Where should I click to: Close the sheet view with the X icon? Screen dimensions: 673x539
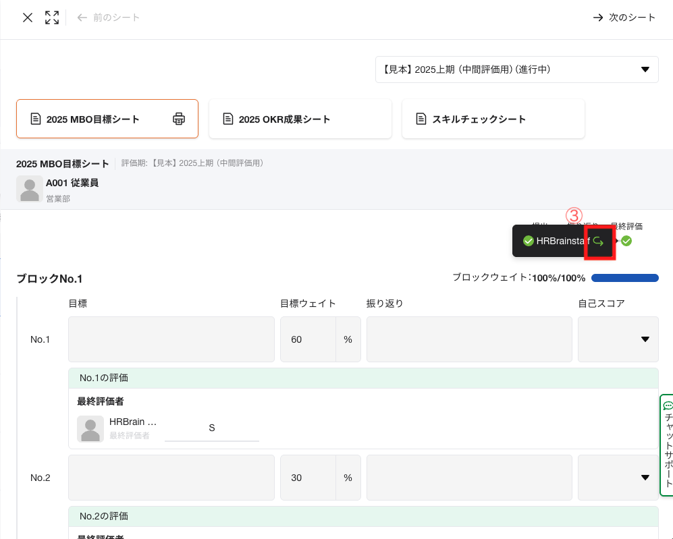[27, 18]
